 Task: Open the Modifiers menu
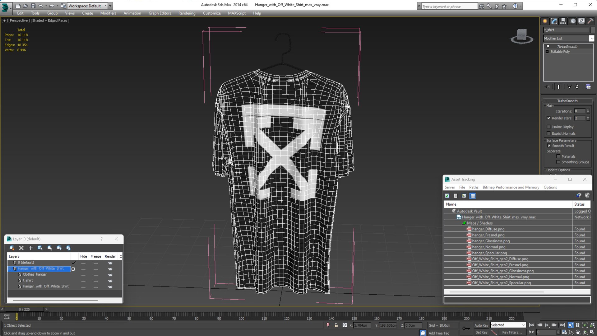click(x=108, y=13)
